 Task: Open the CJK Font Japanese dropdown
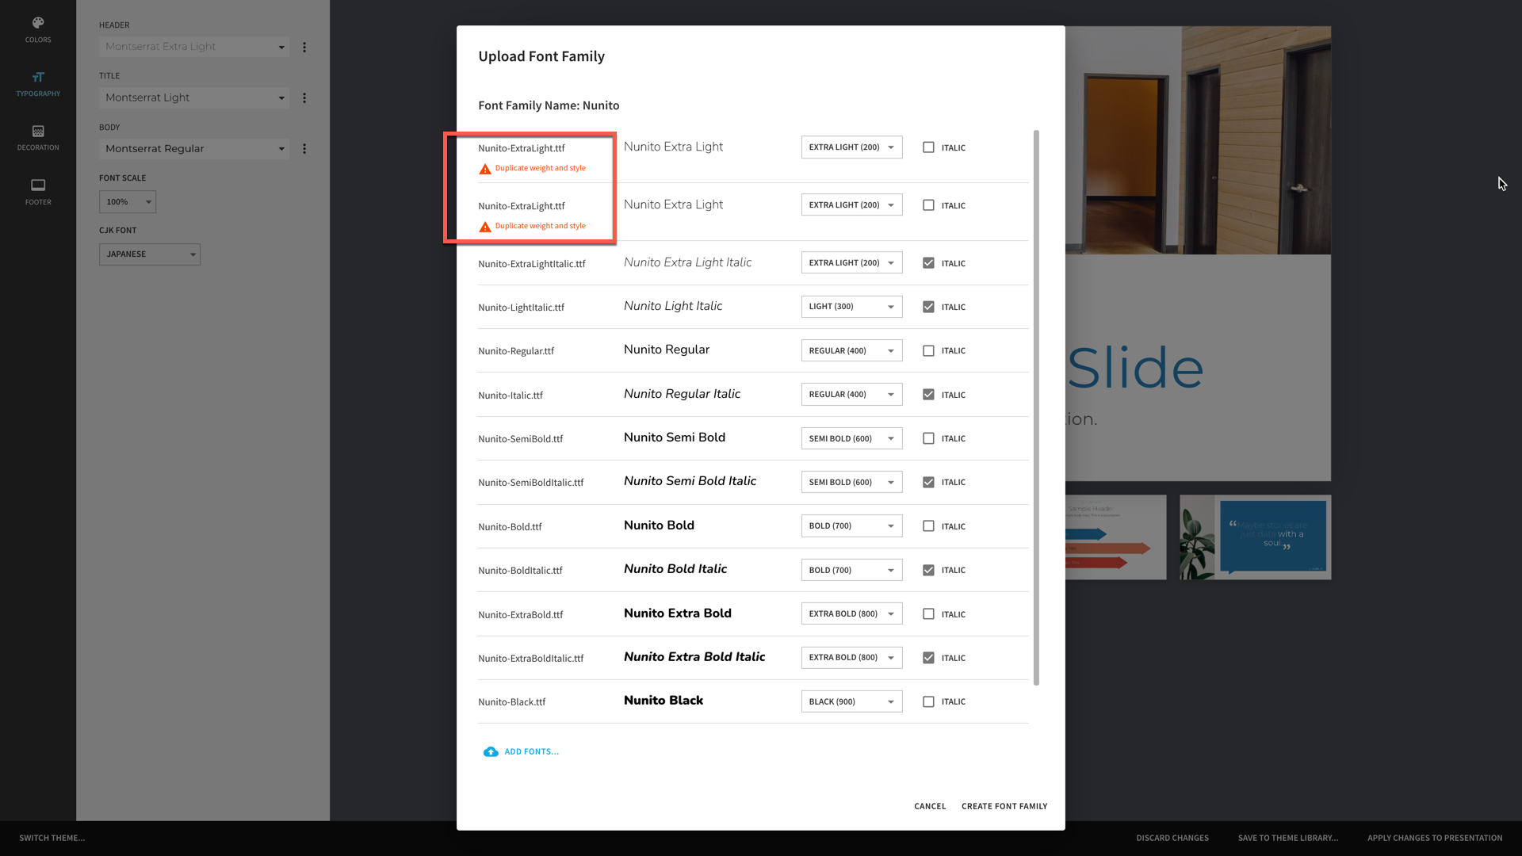150,254
